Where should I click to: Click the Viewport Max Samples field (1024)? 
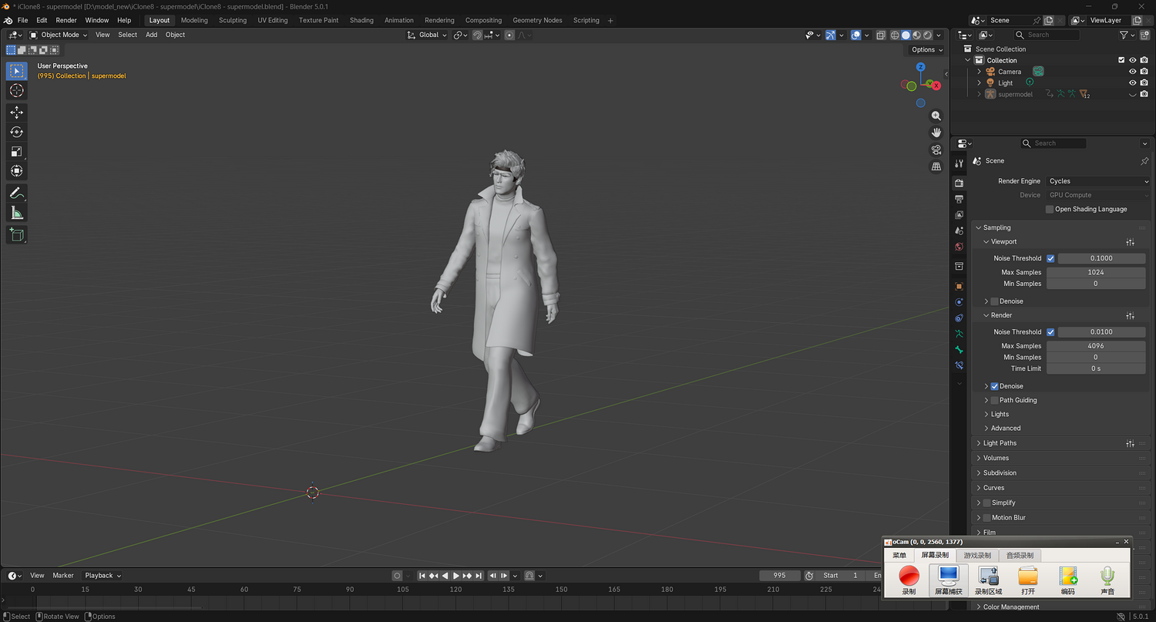pos(1096,272)
